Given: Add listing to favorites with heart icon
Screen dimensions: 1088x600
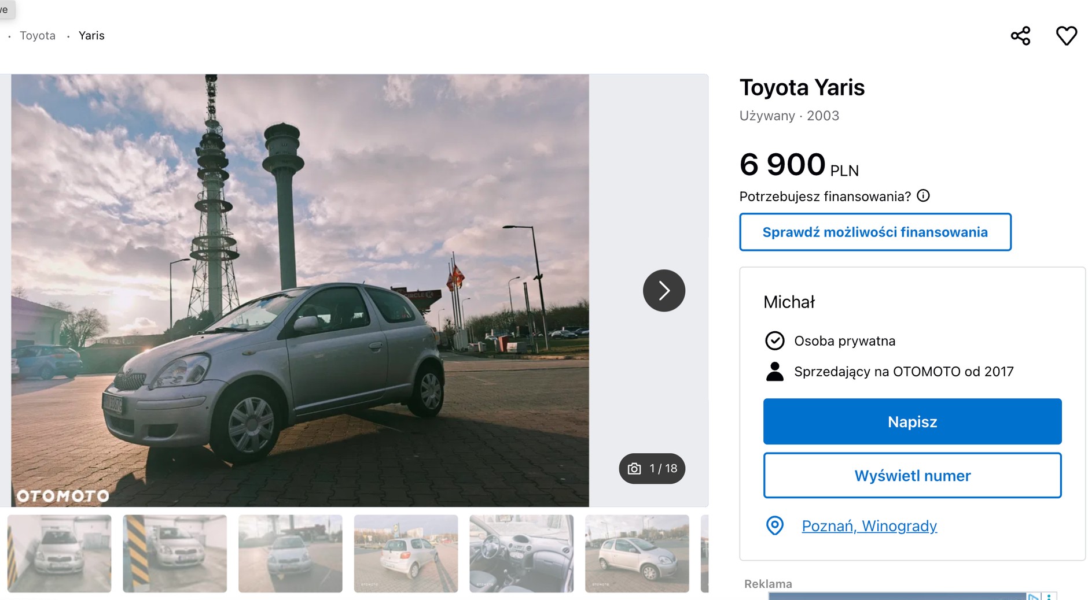Looking at the screenshot, I should (x=1067, y=35).
